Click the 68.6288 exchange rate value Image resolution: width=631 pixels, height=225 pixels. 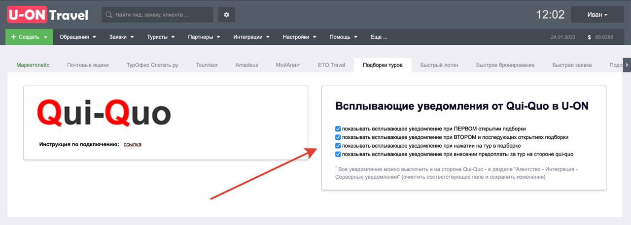[x=604, y=37]
